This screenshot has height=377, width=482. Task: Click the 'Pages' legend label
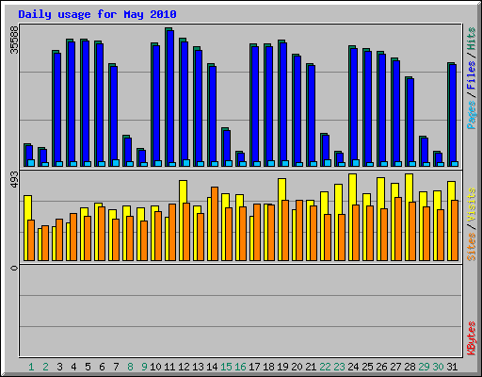(x=471, y=115)
